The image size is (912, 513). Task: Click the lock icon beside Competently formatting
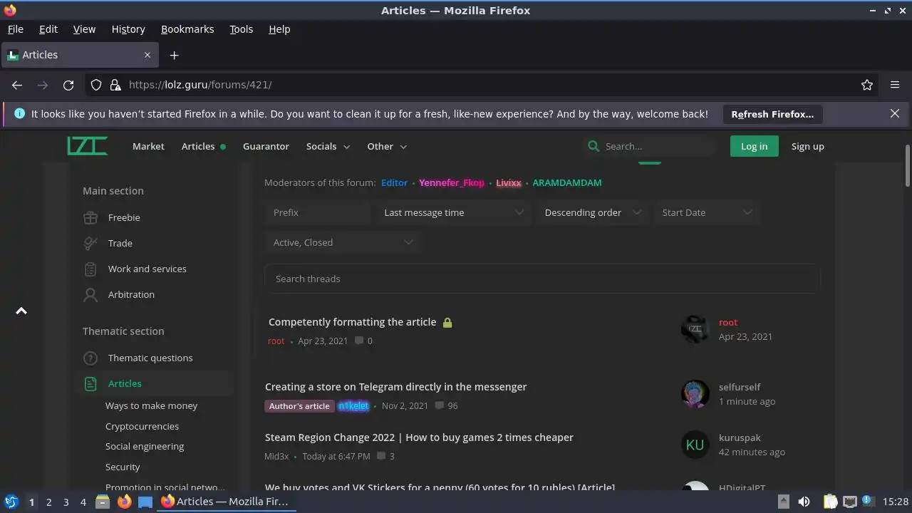(447, 322)
